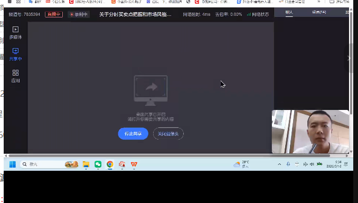Screen dimensions: 358x203
Task: Open the 应用 apps grid
Action: tap(15, 76)
